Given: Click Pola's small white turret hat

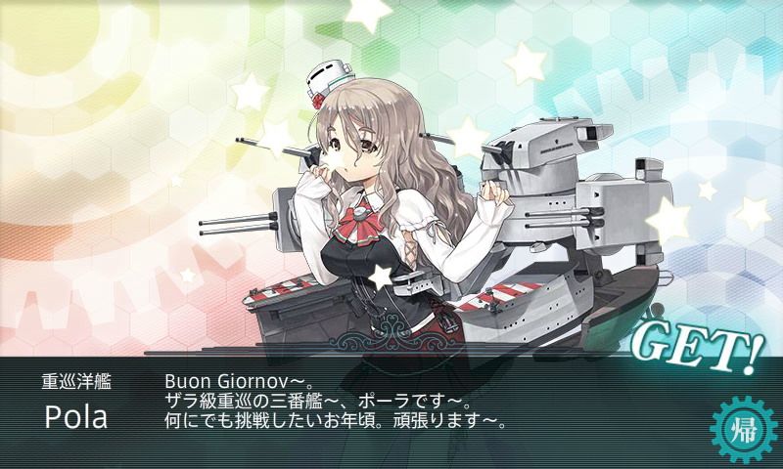Looking at the screenshot, I should point(329,80).
